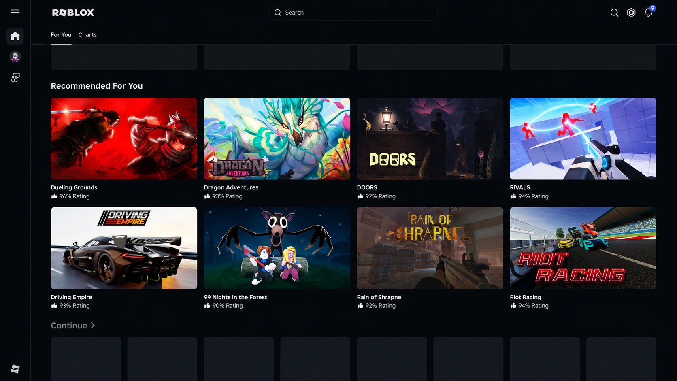The image size is (677, 381).
Task: Open Rain of Shrapnel thumbnail
Action: (430, 248)
